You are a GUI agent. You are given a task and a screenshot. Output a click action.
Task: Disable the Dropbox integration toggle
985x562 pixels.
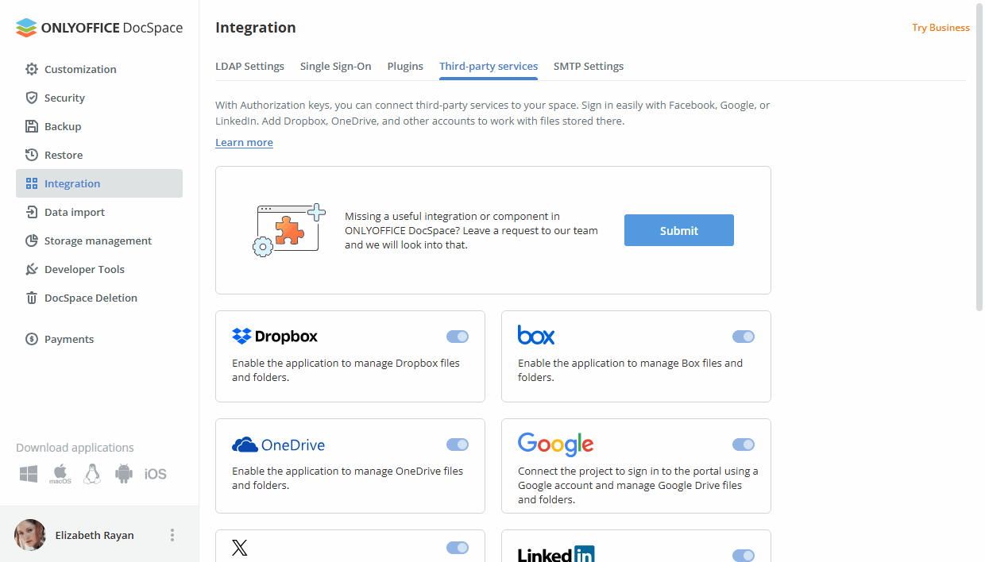pos(458,337)
